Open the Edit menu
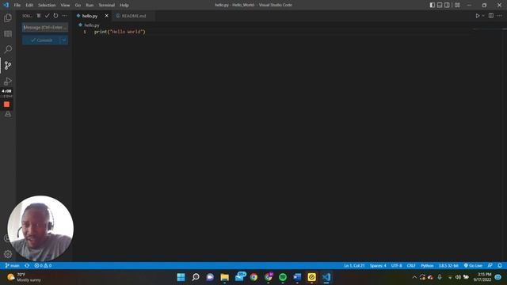 (29, 6)
